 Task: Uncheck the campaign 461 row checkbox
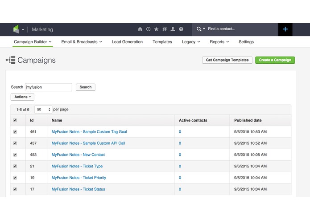pos(15,132)
